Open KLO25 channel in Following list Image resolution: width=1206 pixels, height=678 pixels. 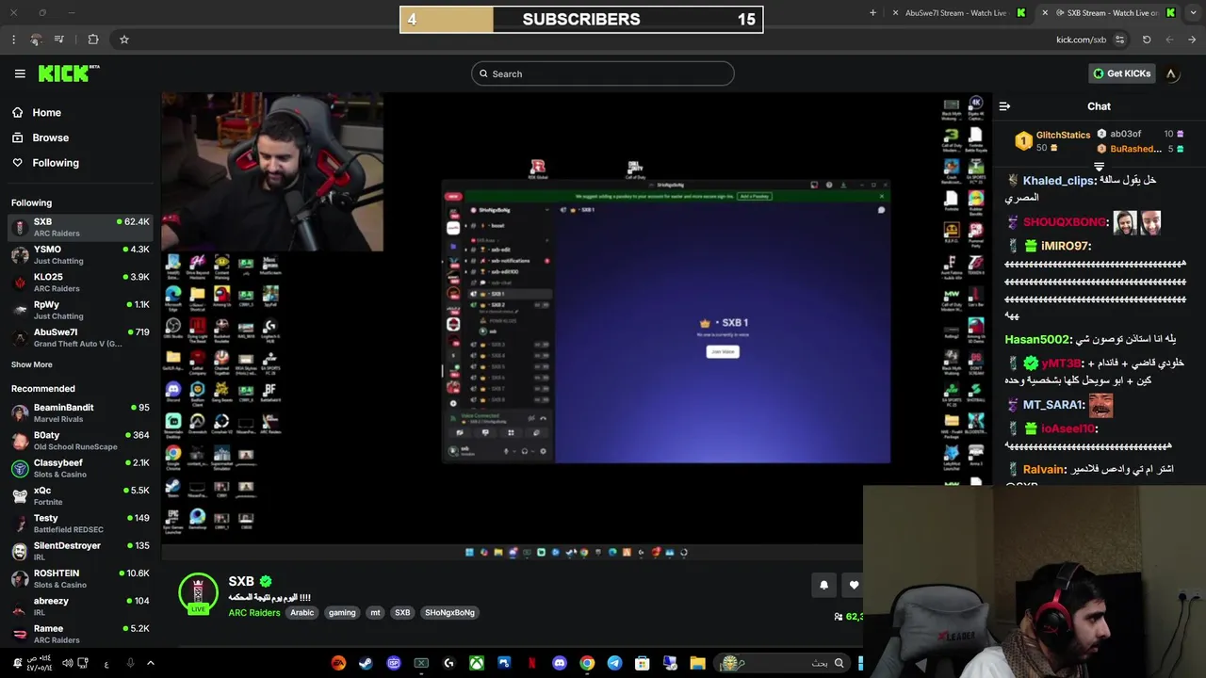(x=80, y=282)
